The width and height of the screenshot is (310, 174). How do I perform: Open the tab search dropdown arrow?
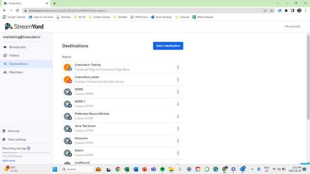[278, 3]
